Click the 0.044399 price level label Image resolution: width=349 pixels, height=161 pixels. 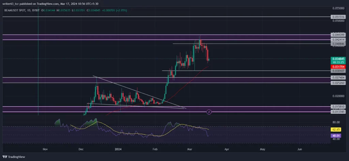click(x=338, y=35)
